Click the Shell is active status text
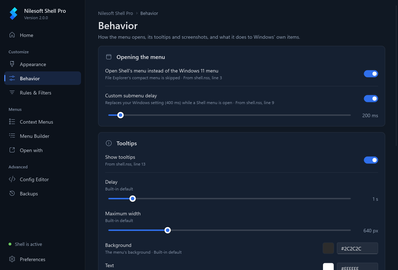This screenshot has width=398, height=270. 28,244
